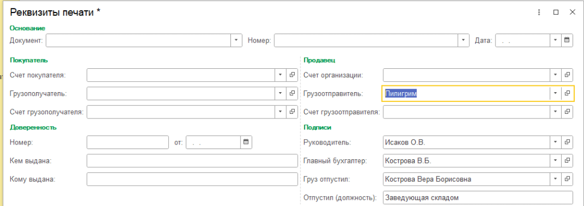This screenshot has width=584, height=206.
Task: Expand the Руководитель dropdown
Action: [x=555, y=142]
